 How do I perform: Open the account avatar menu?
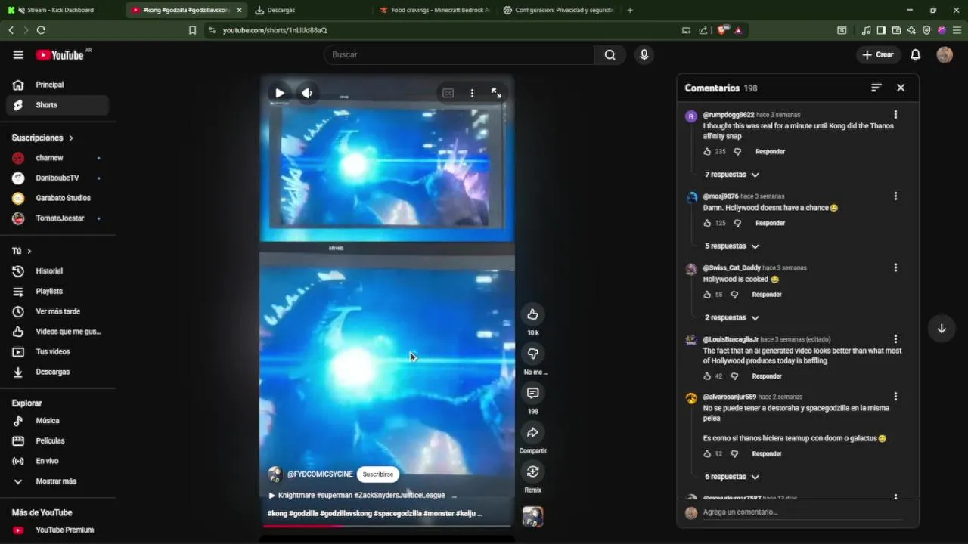(945, 54)
